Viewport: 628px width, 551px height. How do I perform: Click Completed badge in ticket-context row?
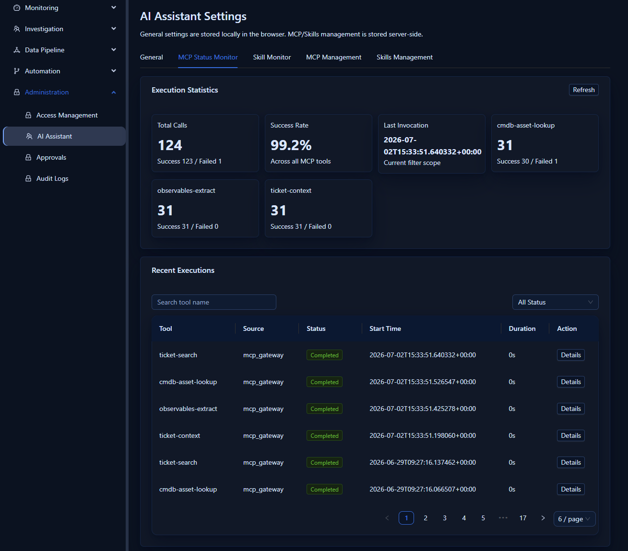324,435
